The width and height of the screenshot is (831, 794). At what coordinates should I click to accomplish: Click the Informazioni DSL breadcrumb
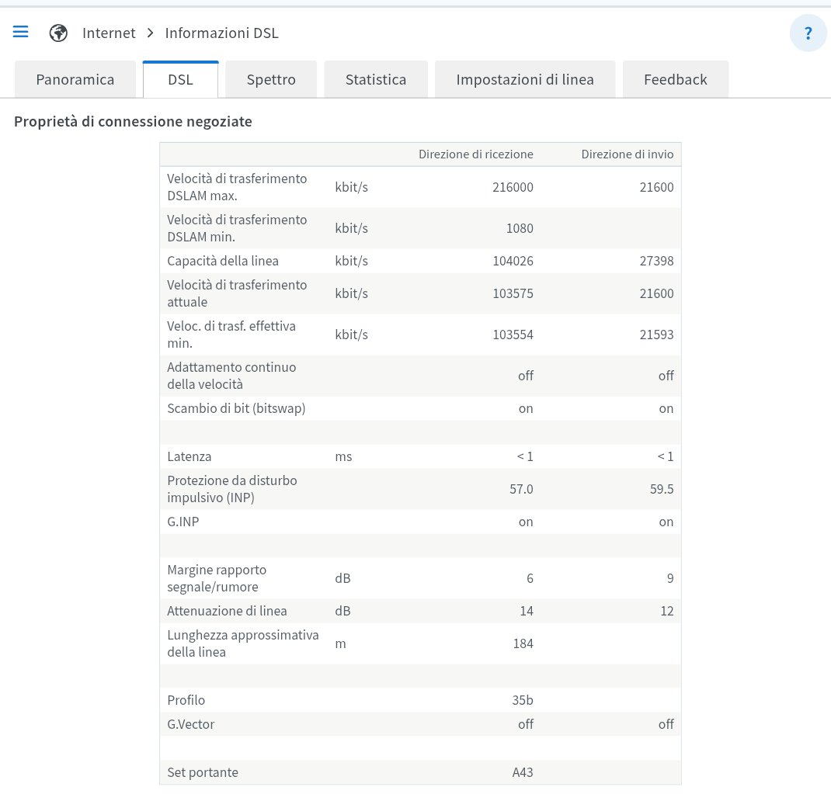(x=221, y=33)
